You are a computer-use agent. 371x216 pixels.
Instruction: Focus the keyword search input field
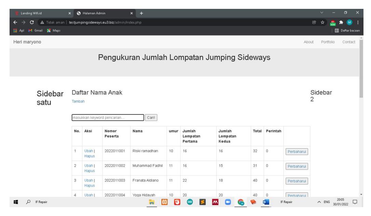pos(108,118)
